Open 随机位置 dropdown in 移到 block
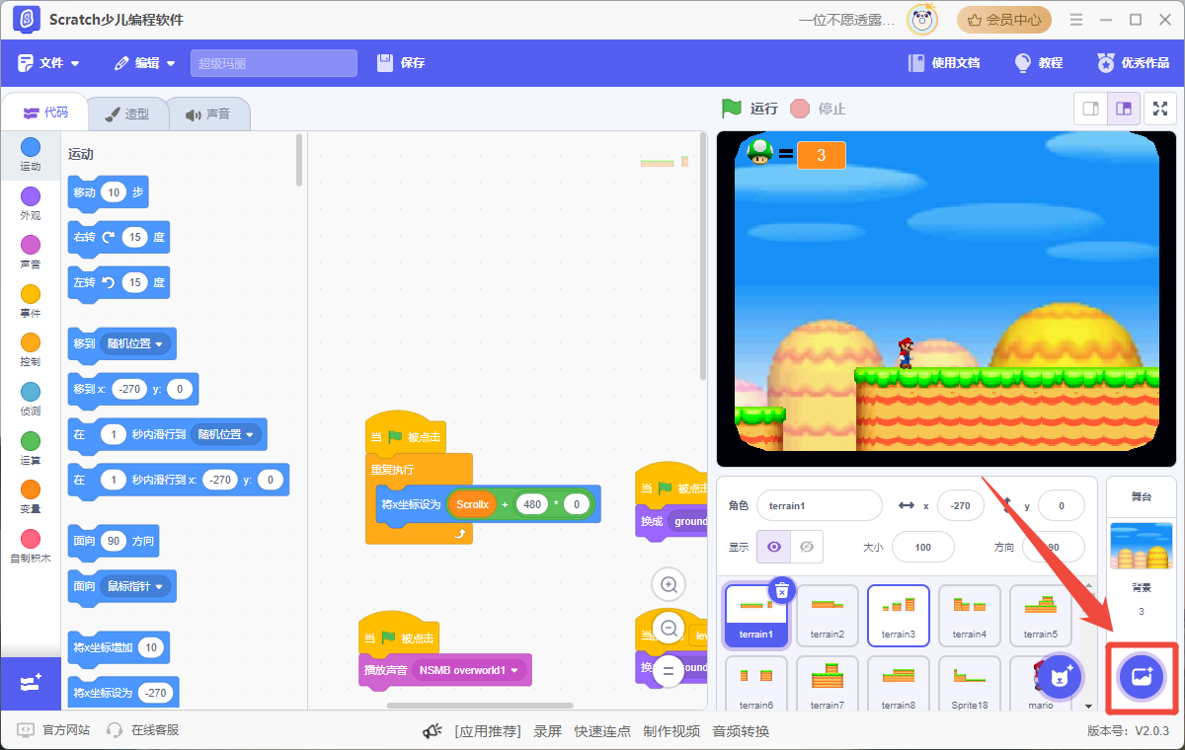 pos(136,344)
